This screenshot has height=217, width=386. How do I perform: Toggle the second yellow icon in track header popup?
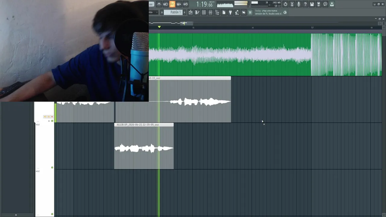[x=49, y=117]
